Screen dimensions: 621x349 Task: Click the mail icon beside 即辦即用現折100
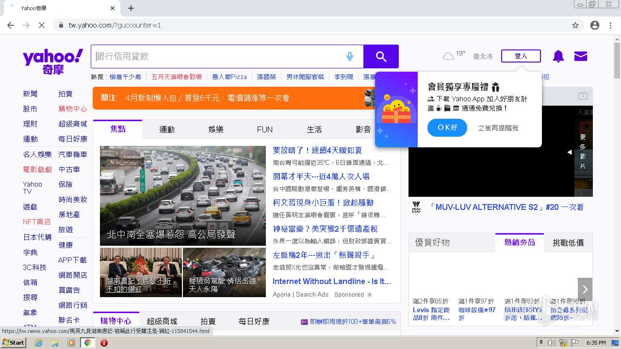point(304,322)
